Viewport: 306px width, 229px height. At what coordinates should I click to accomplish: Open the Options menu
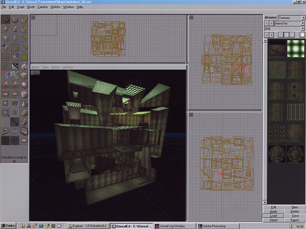click(55, 7)
